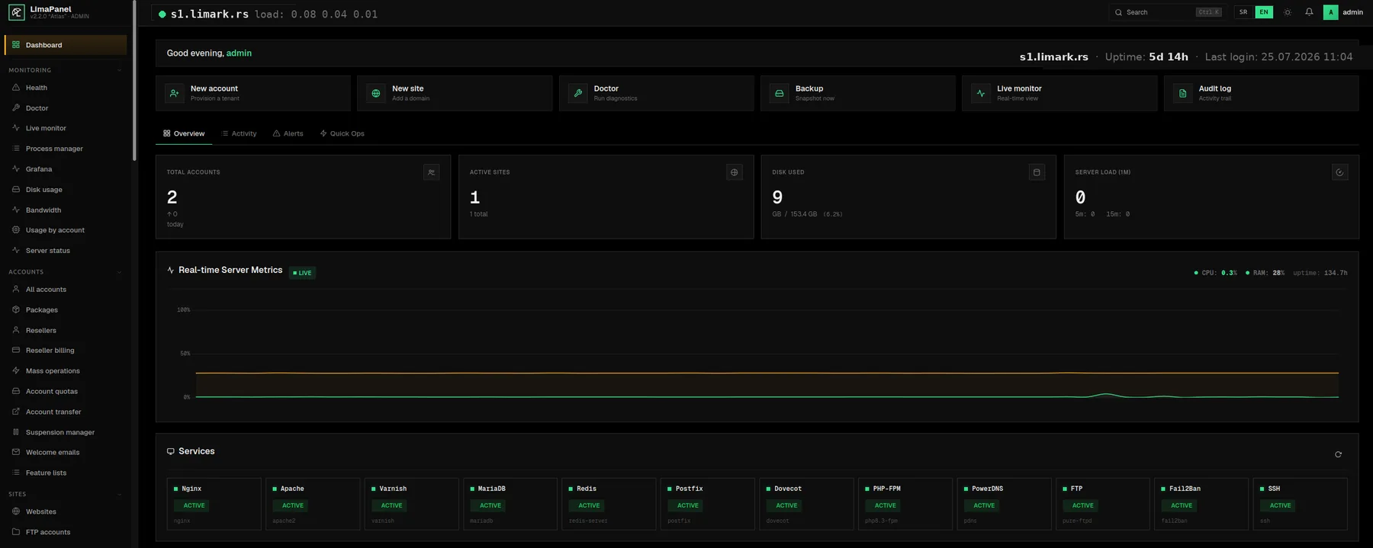This screenshot has height=548, width=1373.
Task: Switch to the Activity tab
Action: (239, 133)
